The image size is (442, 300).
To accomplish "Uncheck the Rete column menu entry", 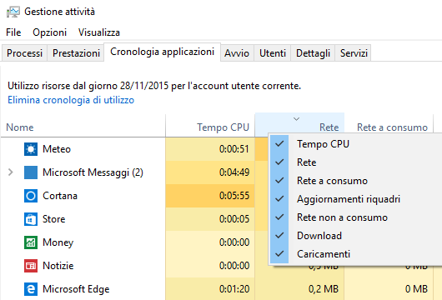I will 356,162.
